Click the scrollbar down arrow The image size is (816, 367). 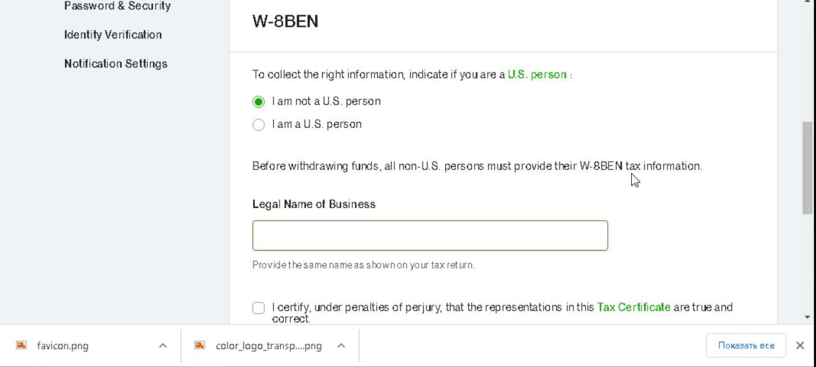[x=808, y=317]
